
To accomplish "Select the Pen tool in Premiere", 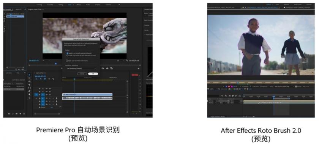I will [30, 91].
